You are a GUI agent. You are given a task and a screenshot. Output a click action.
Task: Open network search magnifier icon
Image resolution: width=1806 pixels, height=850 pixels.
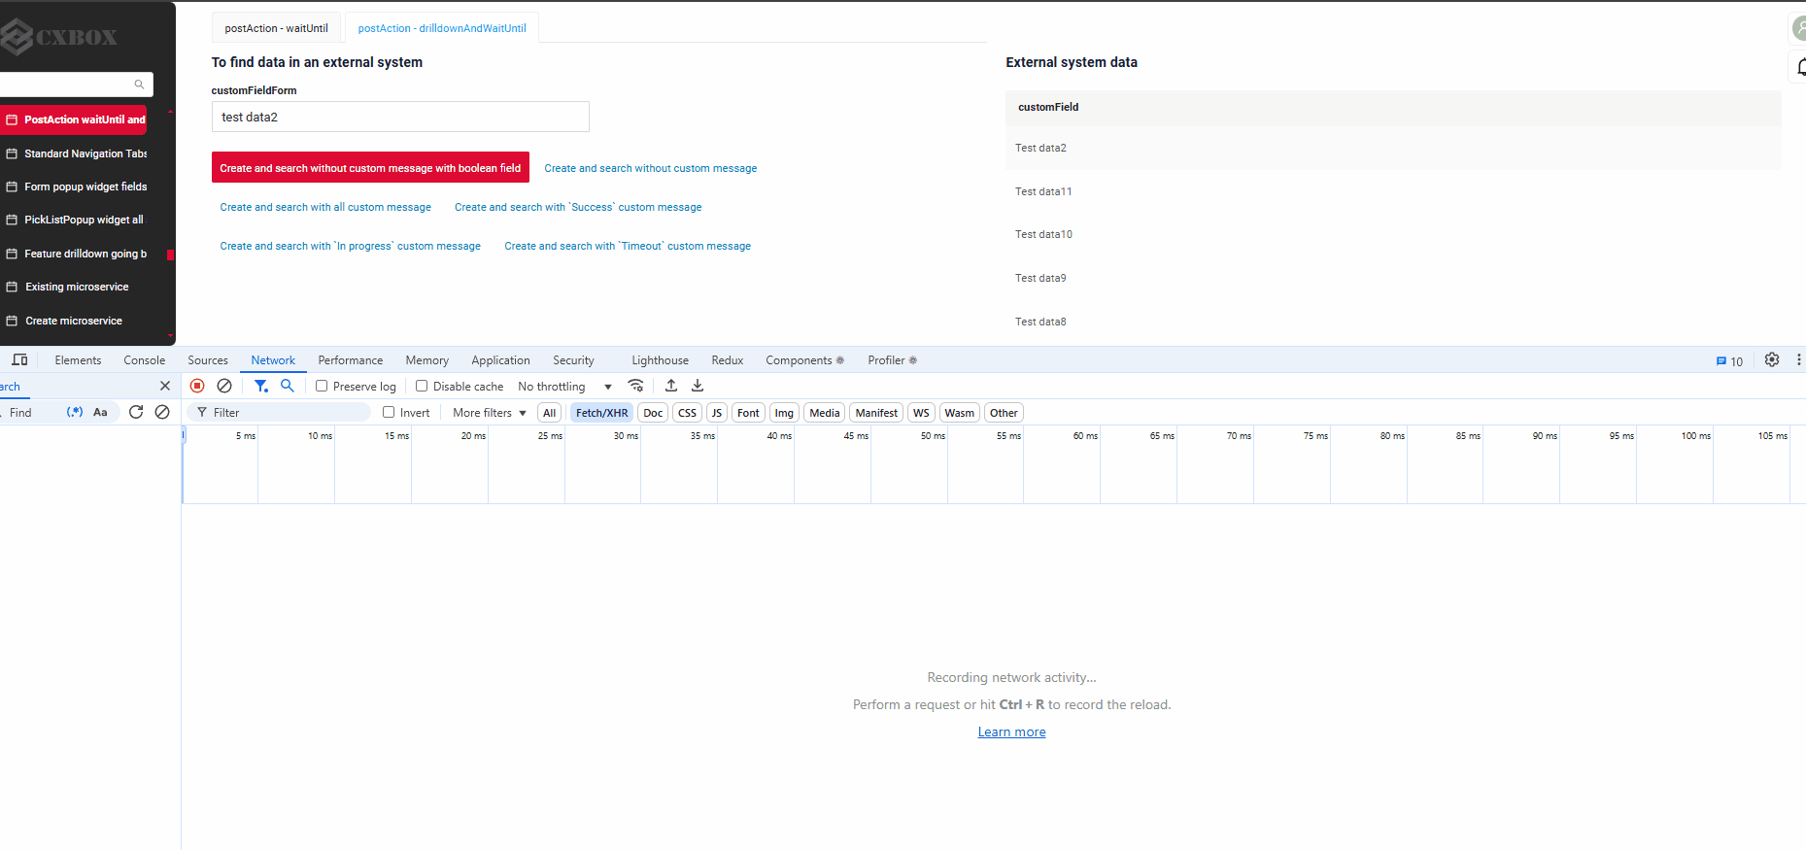(x=288, y=386)
